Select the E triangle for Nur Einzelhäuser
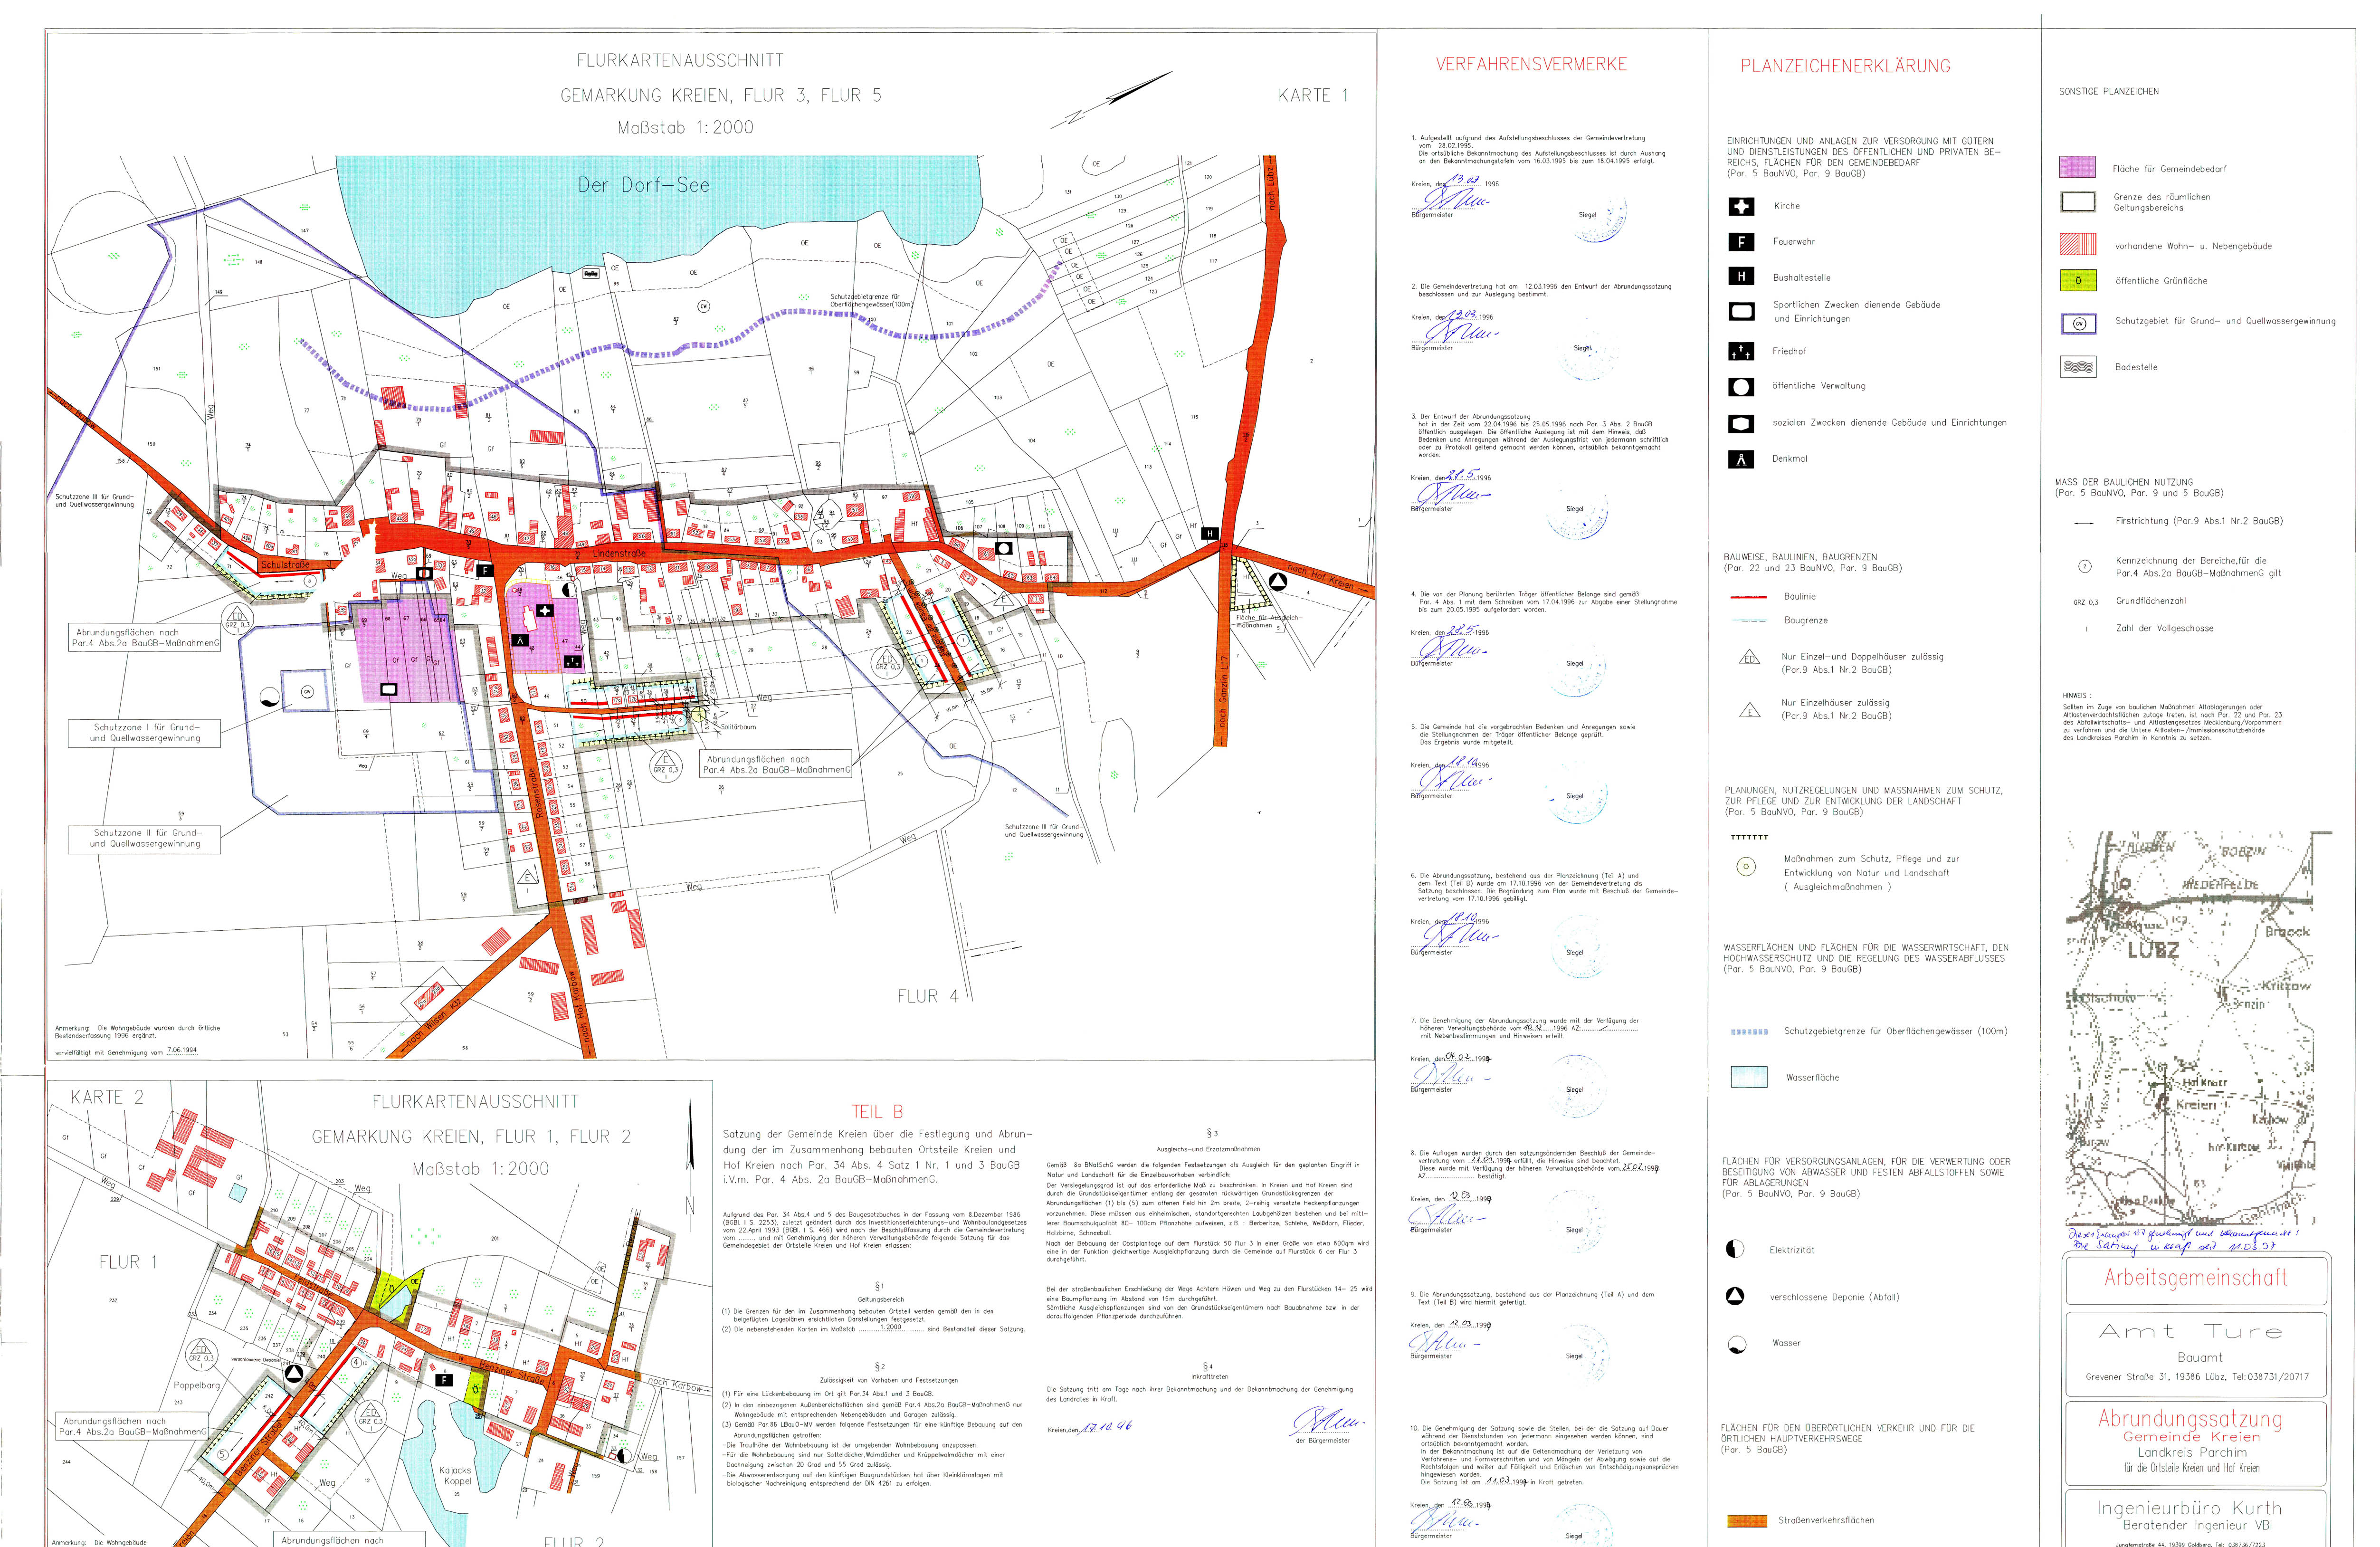Image resolution: width=2380 pixels, height=1547 pixels. coord(1749,710)
